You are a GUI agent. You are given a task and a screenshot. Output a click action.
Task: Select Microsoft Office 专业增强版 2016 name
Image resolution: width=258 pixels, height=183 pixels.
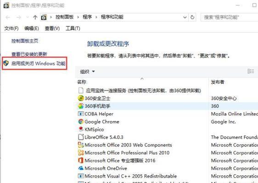120,161
